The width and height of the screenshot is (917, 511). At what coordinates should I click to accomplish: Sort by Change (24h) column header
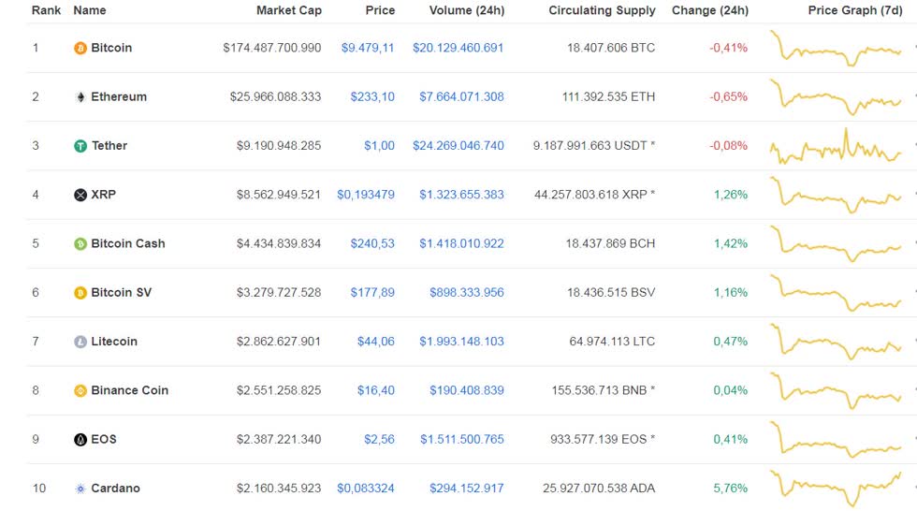(x=710, y=10)
